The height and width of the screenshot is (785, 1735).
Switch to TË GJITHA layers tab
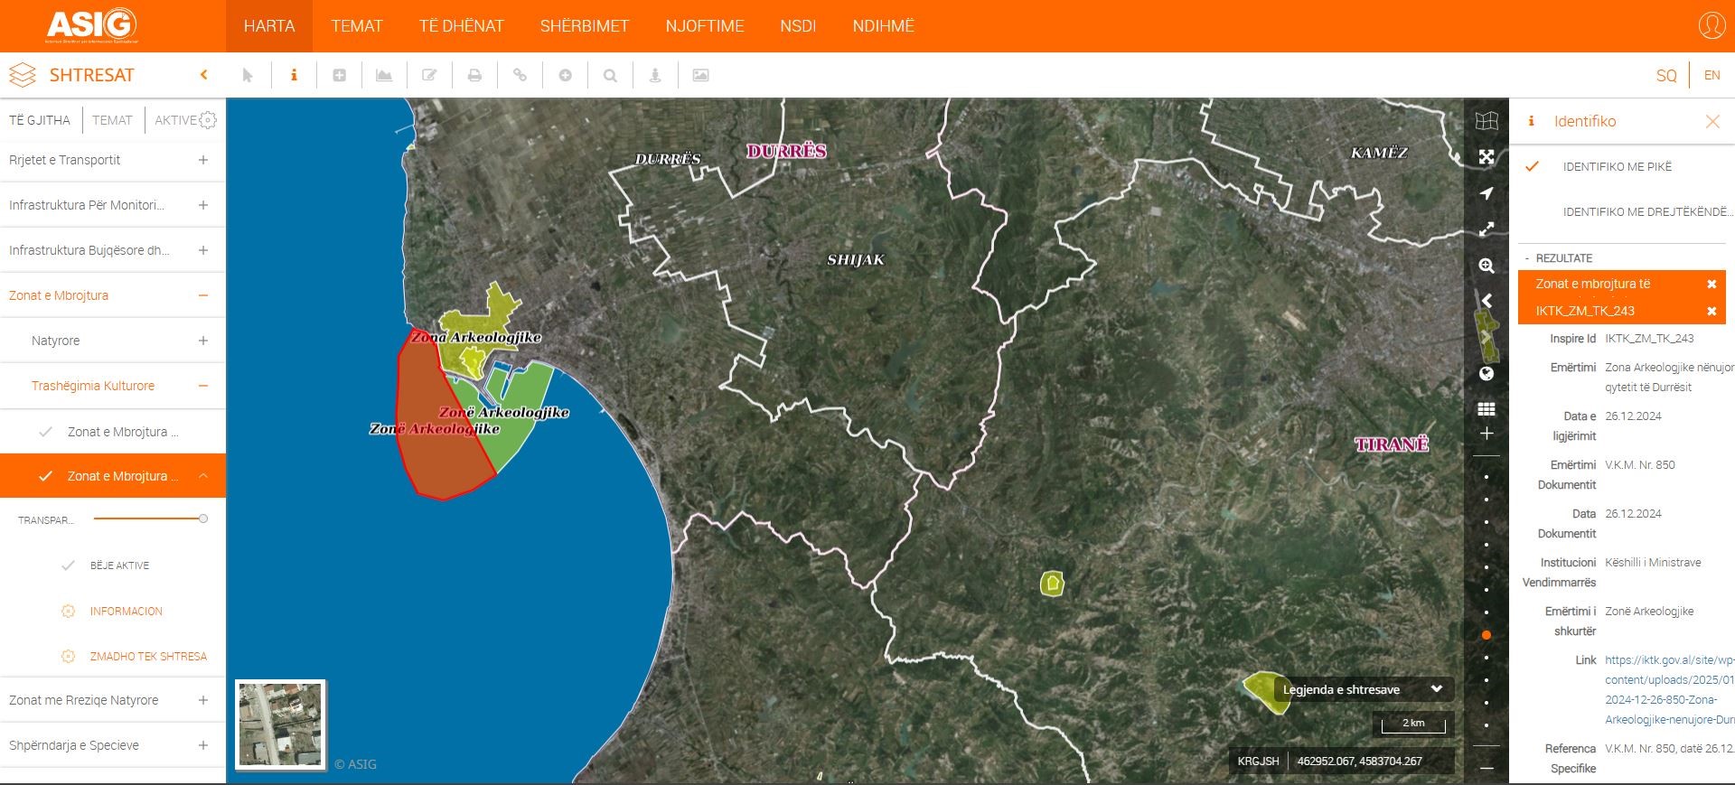40,120
